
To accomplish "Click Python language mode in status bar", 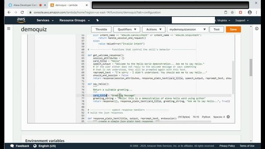I will tap(206, 117).
